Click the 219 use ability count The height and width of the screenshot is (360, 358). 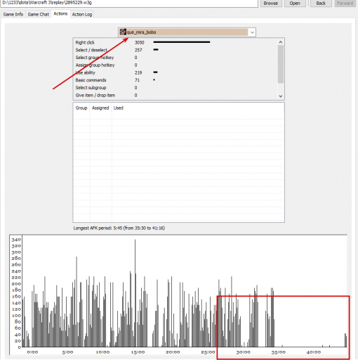[138, 72]
